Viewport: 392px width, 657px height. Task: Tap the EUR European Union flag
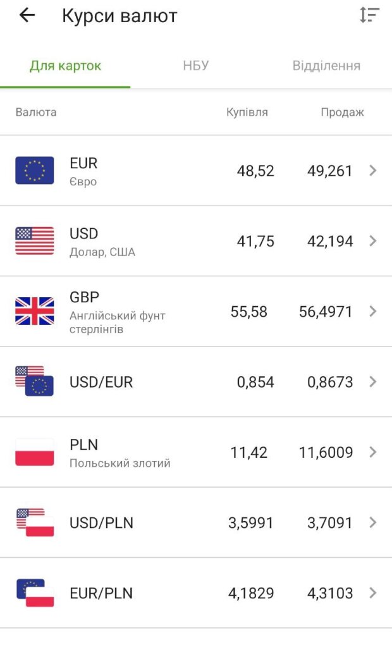tap(35, 171)
